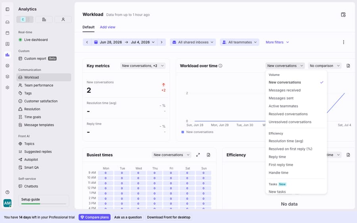Open the Inbox icon in left rail
Viewport: 357px width, 223px height.
coord(8,22)
